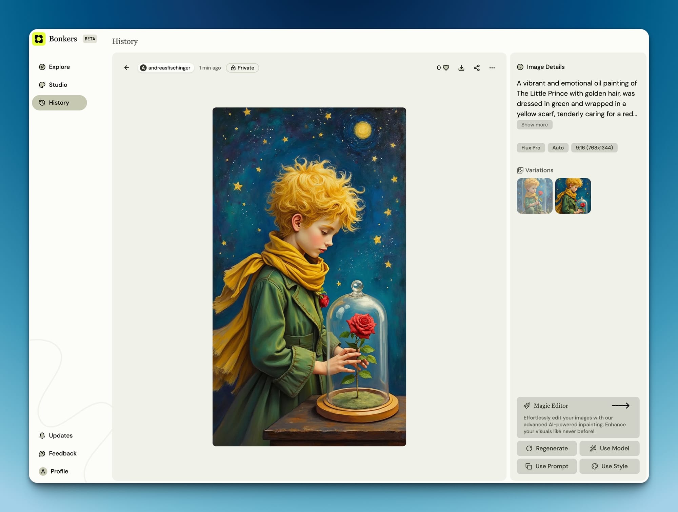Go to Studio page
This screenshot has width=678, height=512.
[58, 85]
